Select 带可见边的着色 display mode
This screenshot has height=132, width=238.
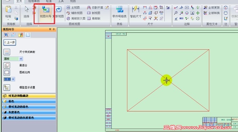point(29,107)
